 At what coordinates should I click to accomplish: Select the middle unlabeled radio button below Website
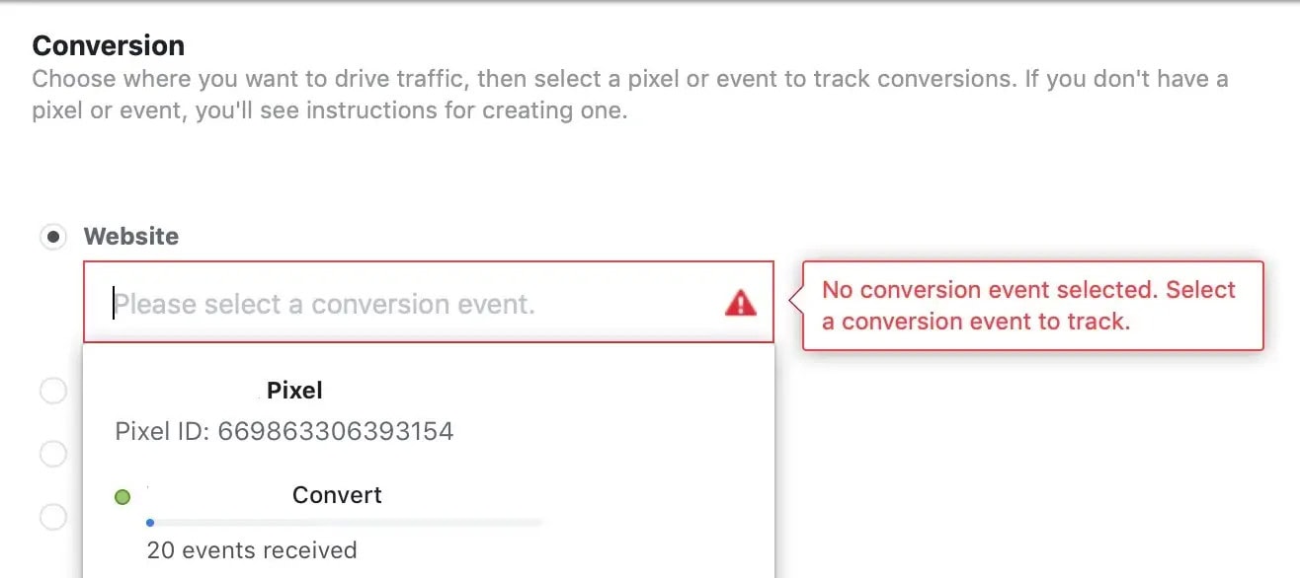click(52, 454)
